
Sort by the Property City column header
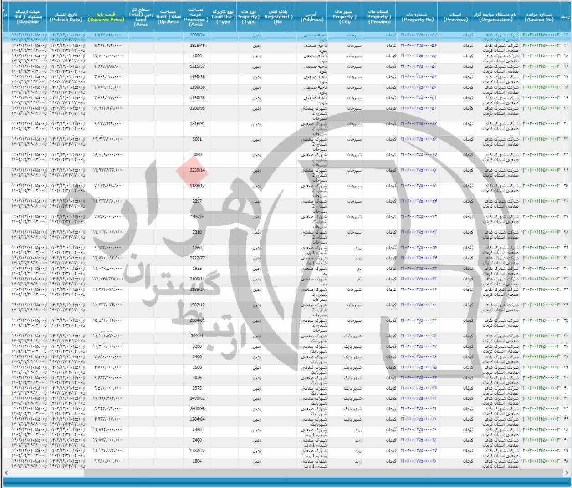pyautogui.click(x=344, y=14)
